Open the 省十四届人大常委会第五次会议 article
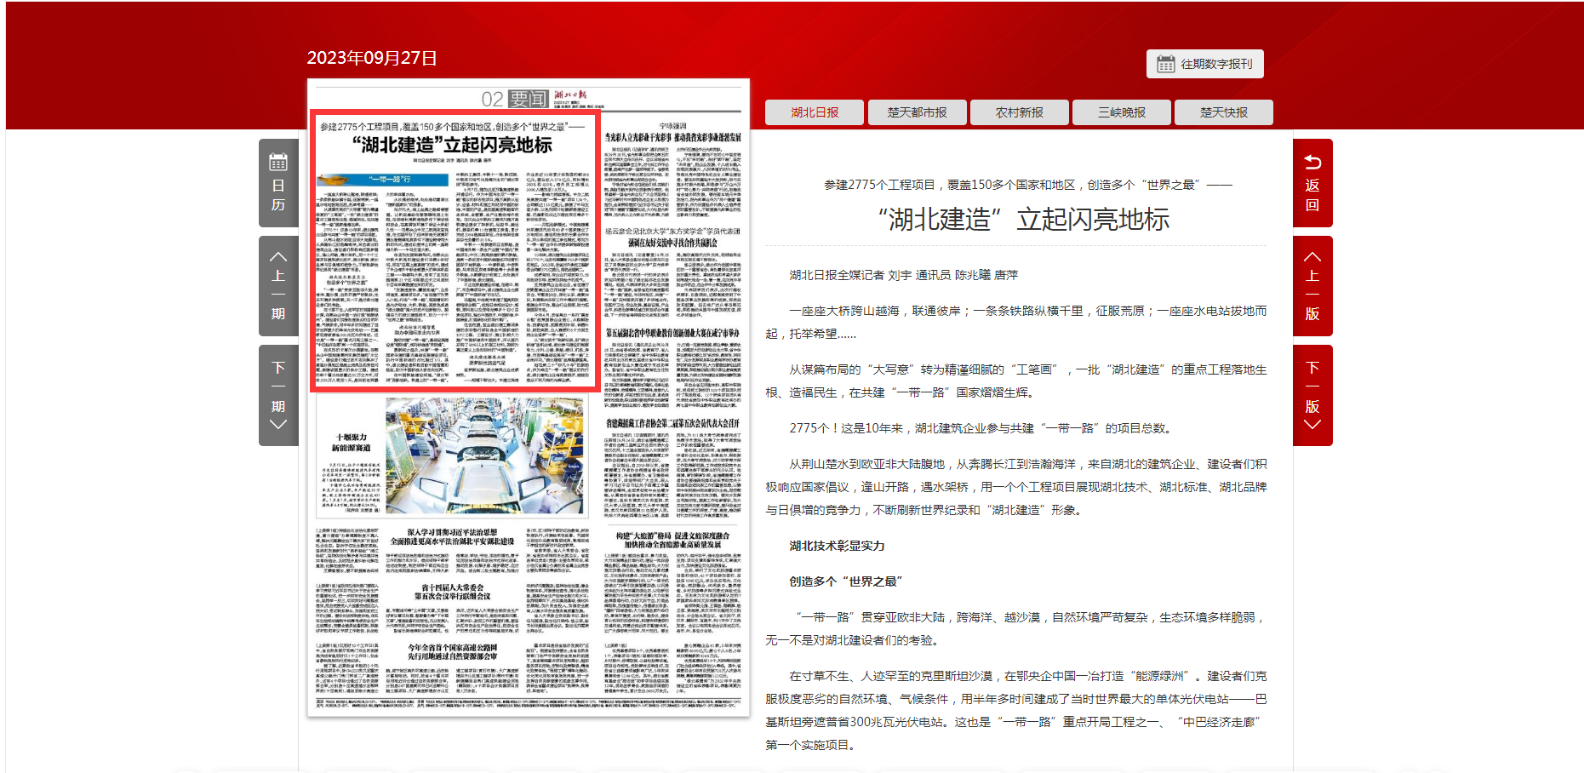The width and height of the screenshot is (1584, 773). point(452,609)
